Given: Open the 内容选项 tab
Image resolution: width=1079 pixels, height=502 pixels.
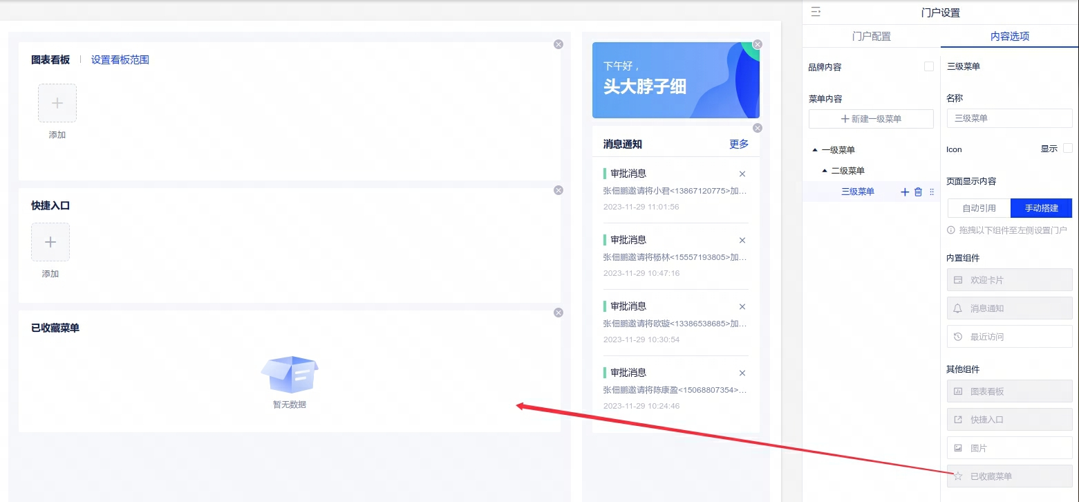Looking at the screenshot, I should point(1009,36).
